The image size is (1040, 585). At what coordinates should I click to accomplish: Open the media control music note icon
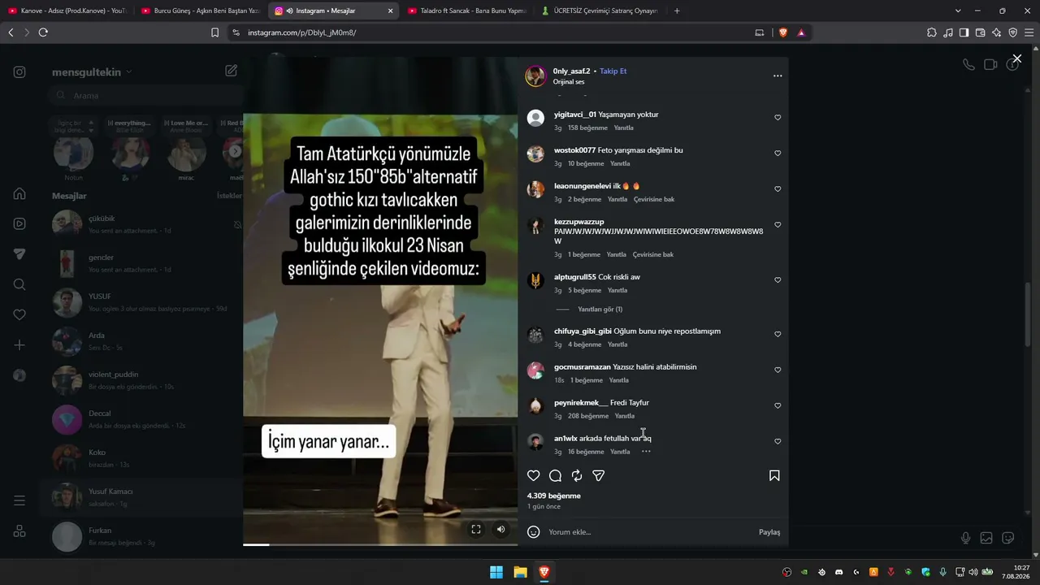[x=948, y=32]
